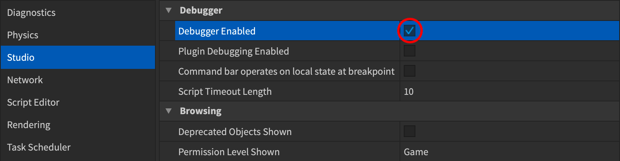Viewport: 620px width, 161px height.
Task: Uncheck the Debugger Enabled checkbox
Action: (x=410, y=31)
